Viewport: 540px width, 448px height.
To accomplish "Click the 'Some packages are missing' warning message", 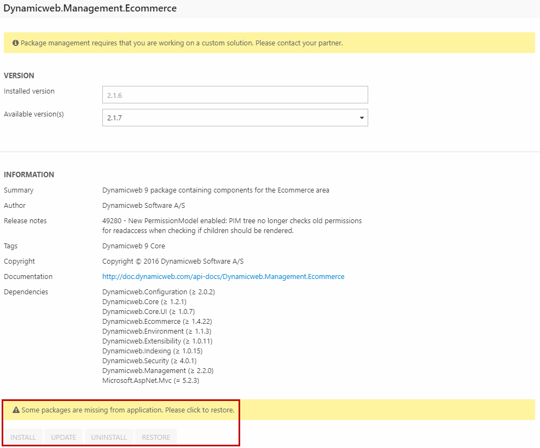I will [x=127, y=410].
